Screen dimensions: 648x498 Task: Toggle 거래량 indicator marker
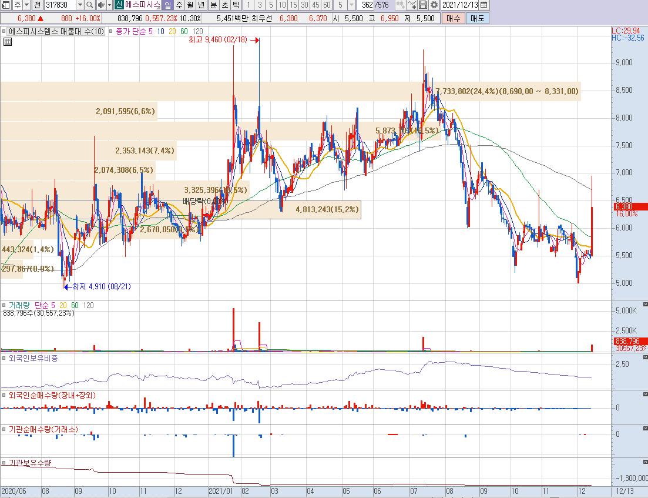coord(4,305)
